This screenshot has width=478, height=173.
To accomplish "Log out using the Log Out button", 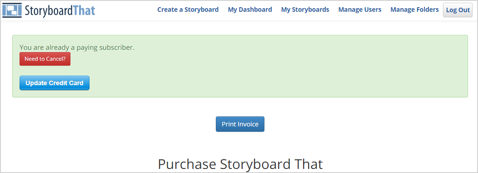I will coord(458,10).
